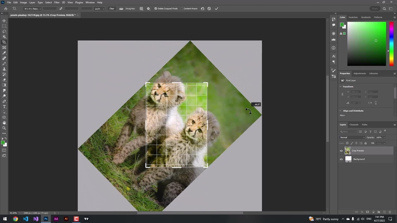Commit the crop with the checkmark
The image size is (397, 223).
click(216, 9)
